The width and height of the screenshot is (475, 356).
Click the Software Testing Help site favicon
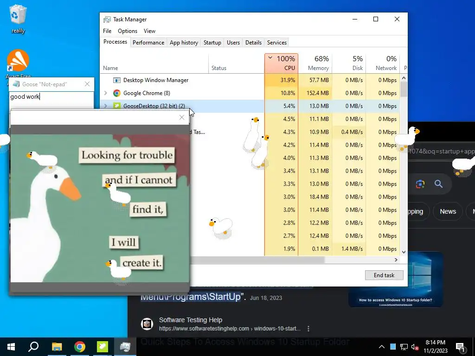click(x=147, y=324)
